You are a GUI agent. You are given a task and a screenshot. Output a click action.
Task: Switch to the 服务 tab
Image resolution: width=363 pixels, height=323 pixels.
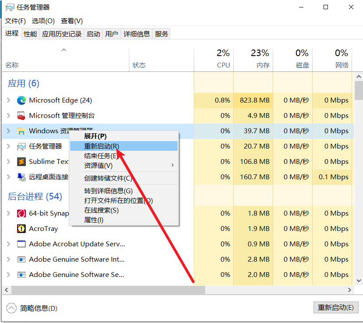pyautogui.click(x=161, y=34)
